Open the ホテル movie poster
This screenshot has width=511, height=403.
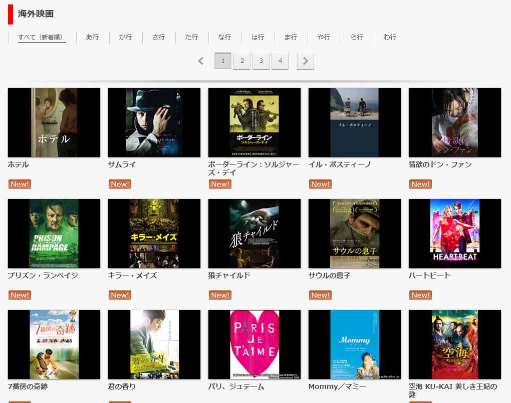pos(54,122)
